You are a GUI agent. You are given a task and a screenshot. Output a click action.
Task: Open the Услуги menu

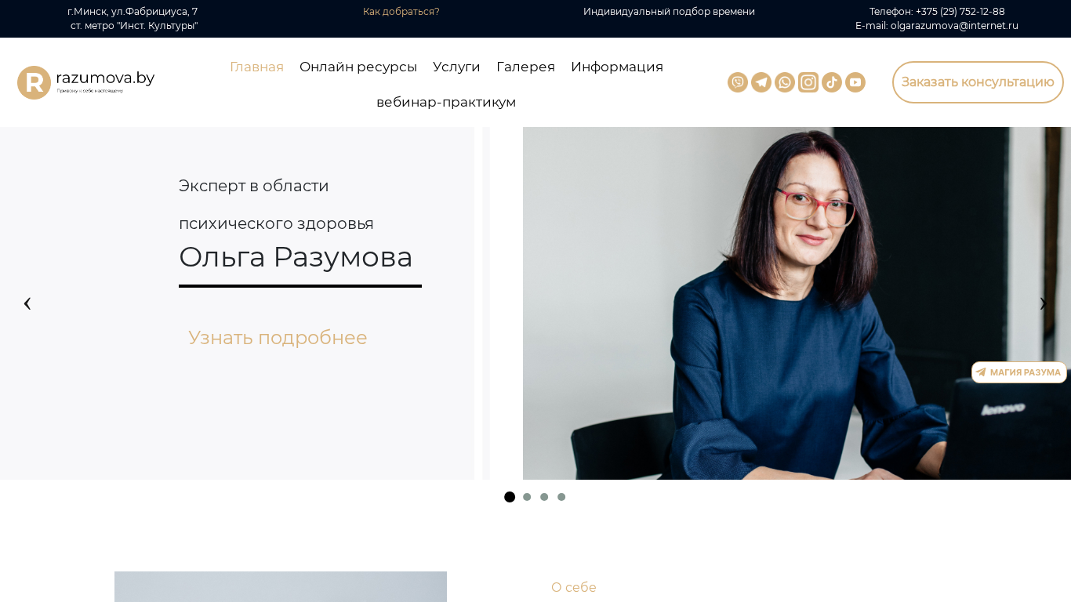(x=456, y=67)
